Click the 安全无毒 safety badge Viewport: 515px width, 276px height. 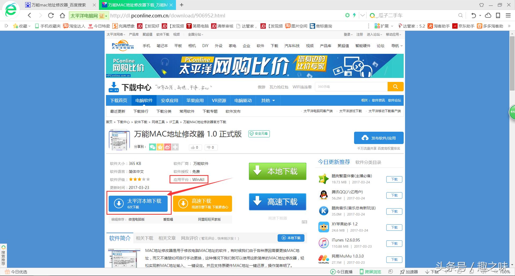[259, 134]
